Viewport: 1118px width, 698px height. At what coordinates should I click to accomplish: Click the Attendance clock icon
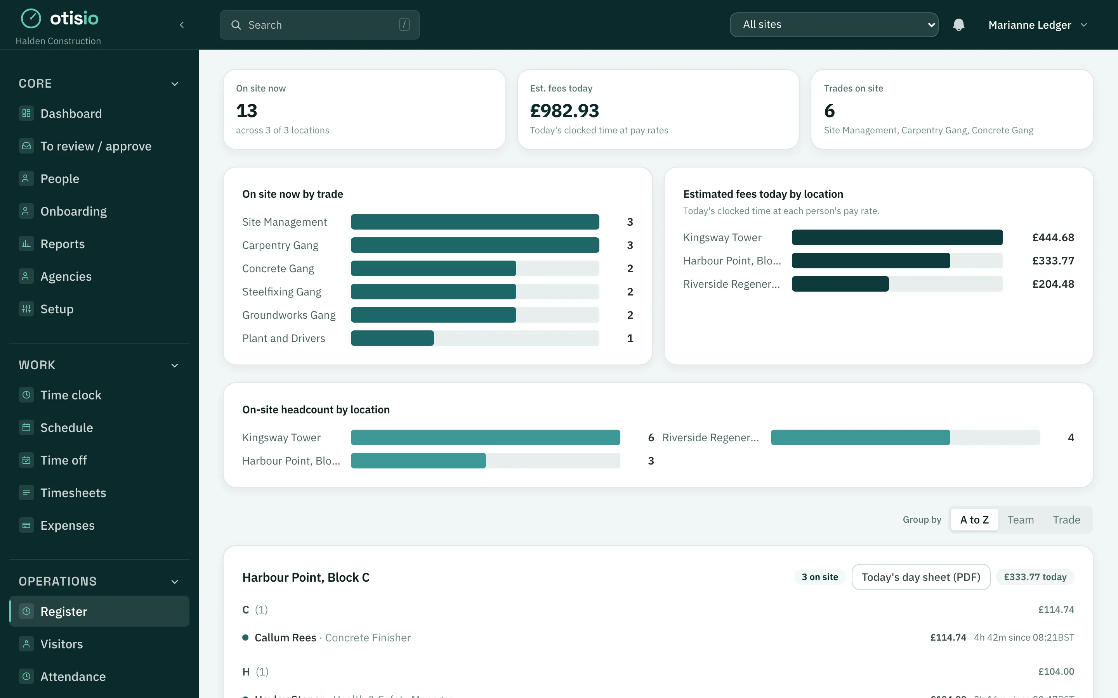(x=26, y=676)
